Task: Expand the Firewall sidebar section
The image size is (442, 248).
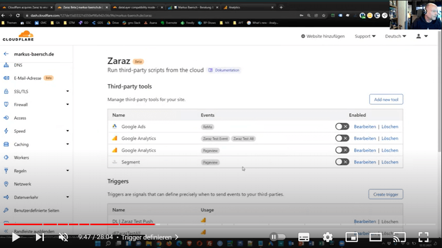Action: (68, 104)
